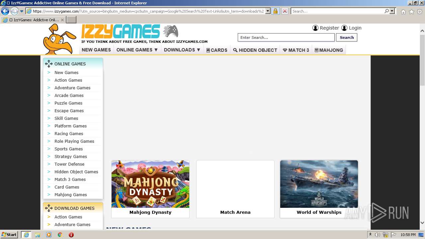The width and height of the screenshot is (425, 239).
Task: Close the IzzYGames browser tab
Action: 62,20
